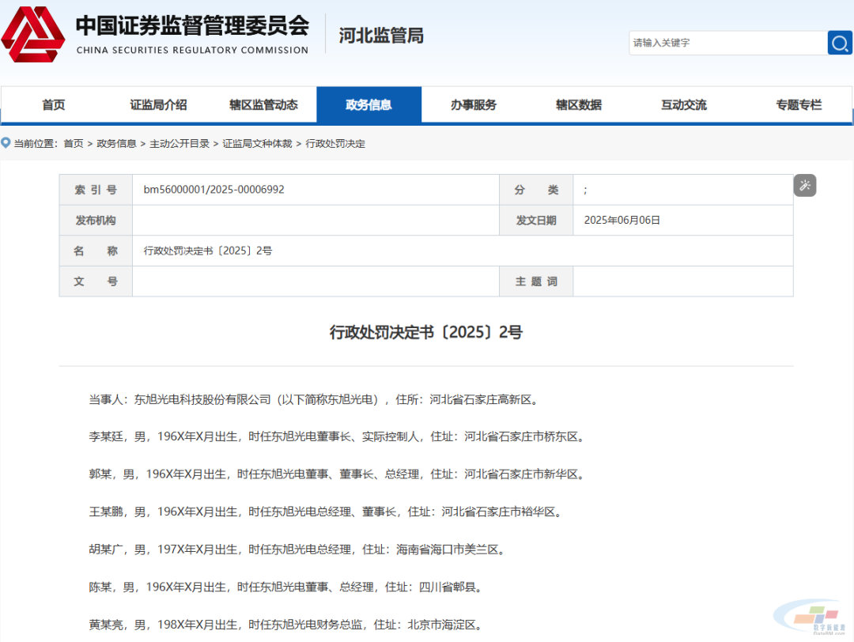The width and height of the screenshot is (854, 642).
Task: Open the 首页 navigation tab
Action: point(54,105)
